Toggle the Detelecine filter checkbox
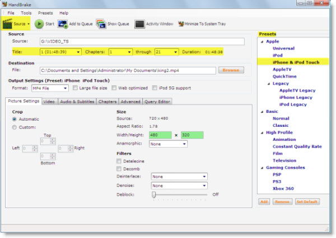The width and height of the screenshot is (336, 238). pos(119,161)
